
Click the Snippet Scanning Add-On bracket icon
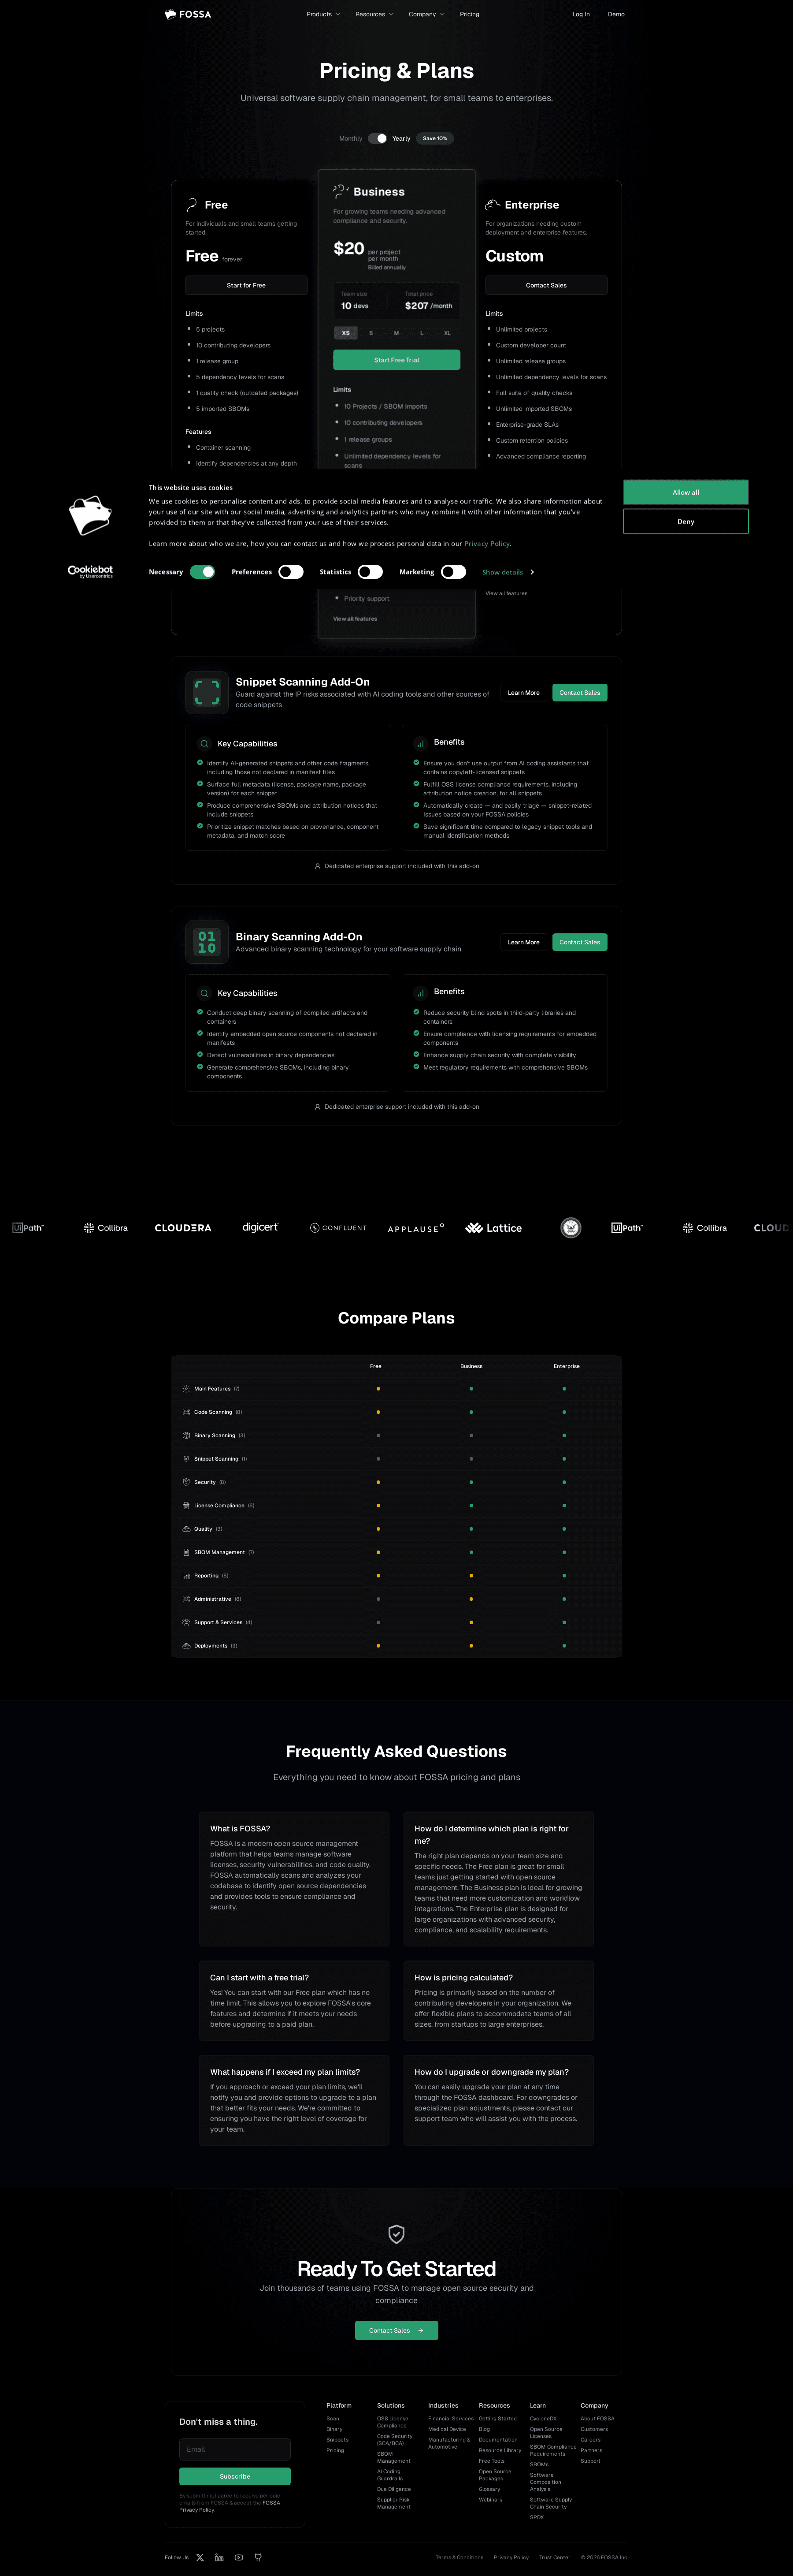click(207, 692)
